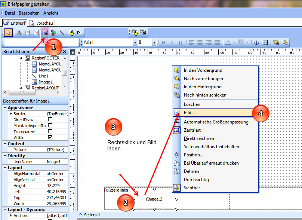
Task: Click the font color A button
Action: pyautogui.click(x=228, y=42)
